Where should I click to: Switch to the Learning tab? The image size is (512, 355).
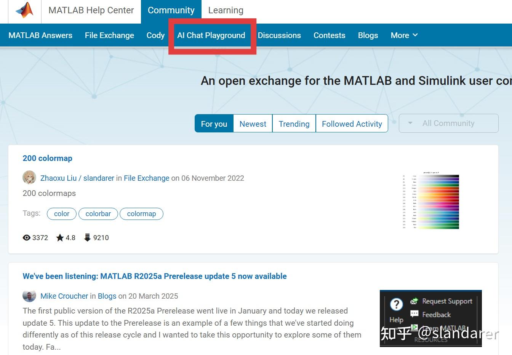[226, 10]
